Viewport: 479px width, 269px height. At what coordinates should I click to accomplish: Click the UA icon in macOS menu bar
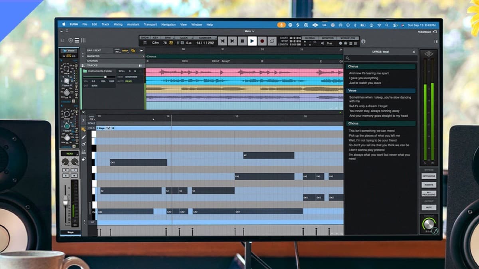[324, 25]
